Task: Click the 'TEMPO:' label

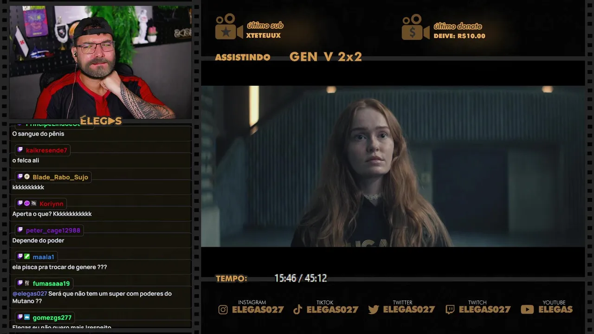Action: coord(231,279)
